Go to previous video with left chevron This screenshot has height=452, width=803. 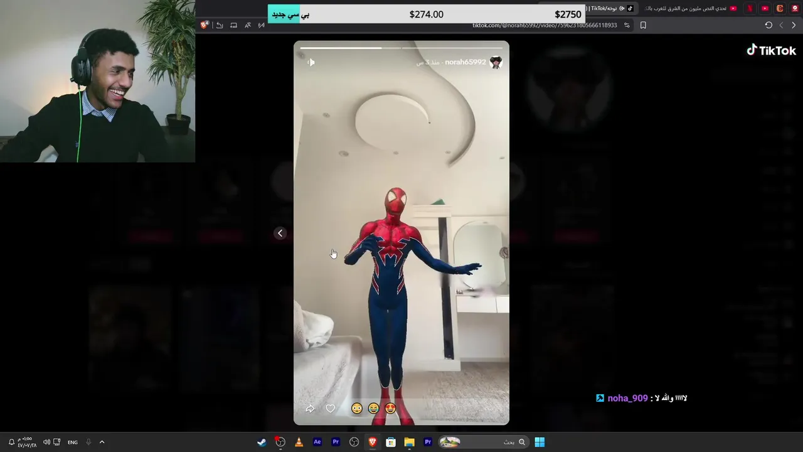[x=280, y=233]
